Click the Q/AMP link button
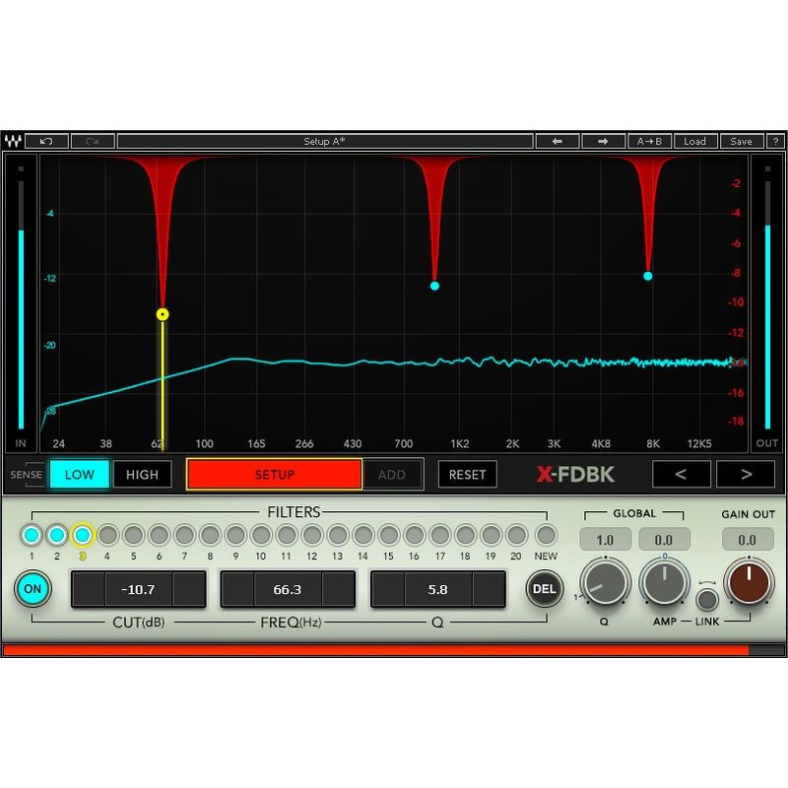Viewport: 788px width, 788px height. pyautogui.click(x=706, y=599)
